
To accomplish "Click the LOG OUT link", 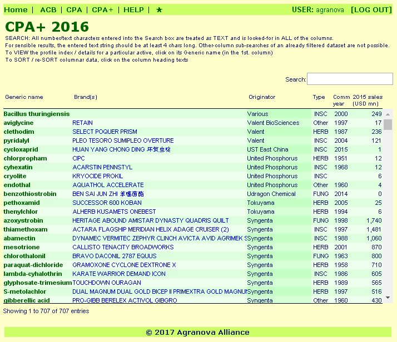I will click(x=371, y=10).
